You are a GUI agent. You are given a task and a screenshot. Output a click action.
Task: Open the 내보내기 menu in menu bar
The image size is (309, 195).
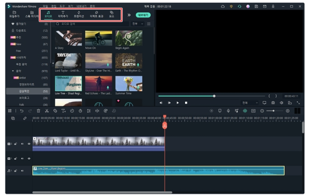(x=82, y=6)
